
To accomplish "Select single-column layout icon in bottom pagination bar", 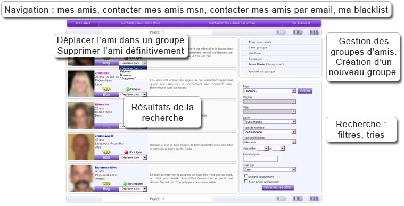I will click(x=281, y=199).
